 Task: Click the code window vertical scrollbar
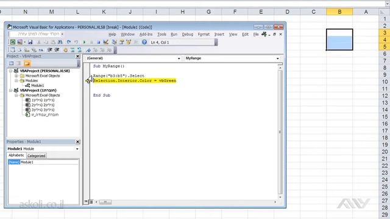(280, 131)
